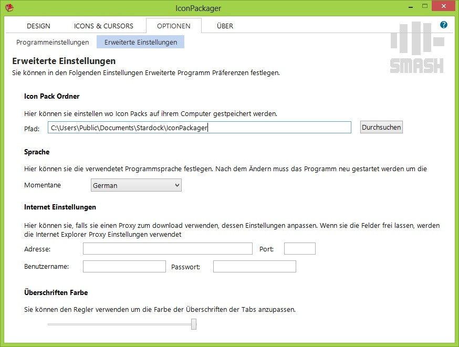The image size is (459, 347).
Task: Select the OPTIONEN tab
Action: click(174, 26)
